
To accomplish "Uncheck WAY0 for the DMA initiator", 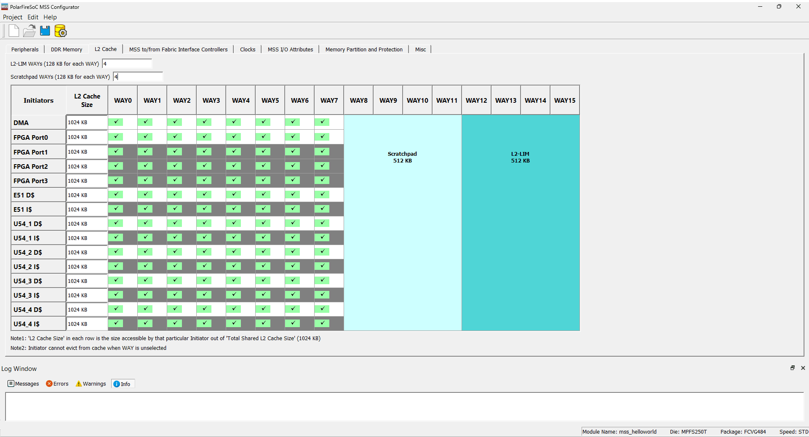I will pyautogui.click(x=116, y=122).
